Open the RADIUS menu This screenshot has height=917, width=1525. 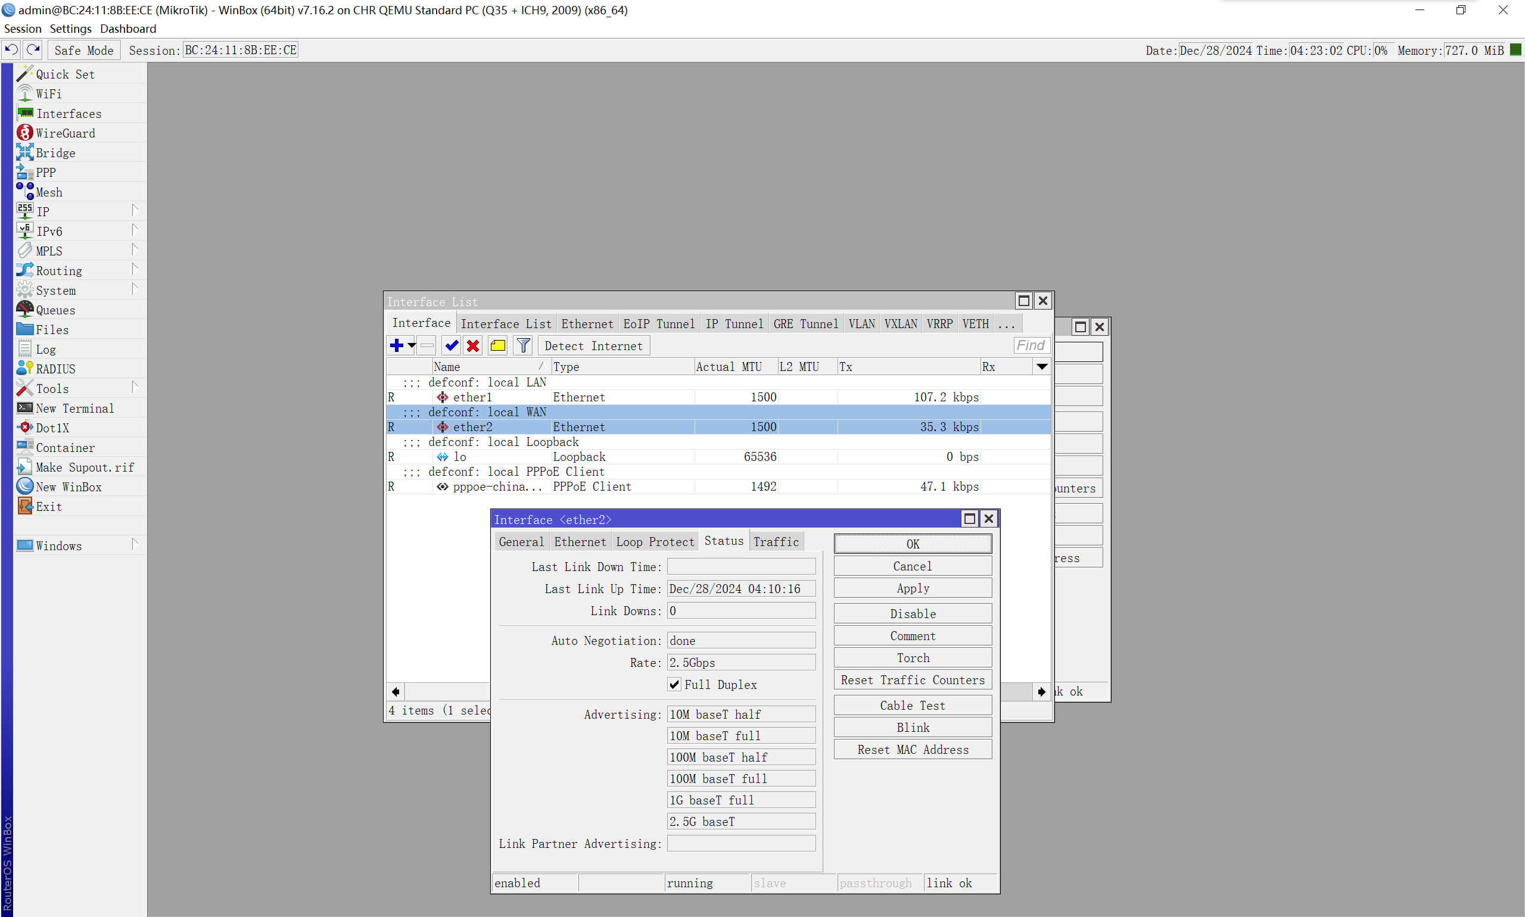pos(80,369)
